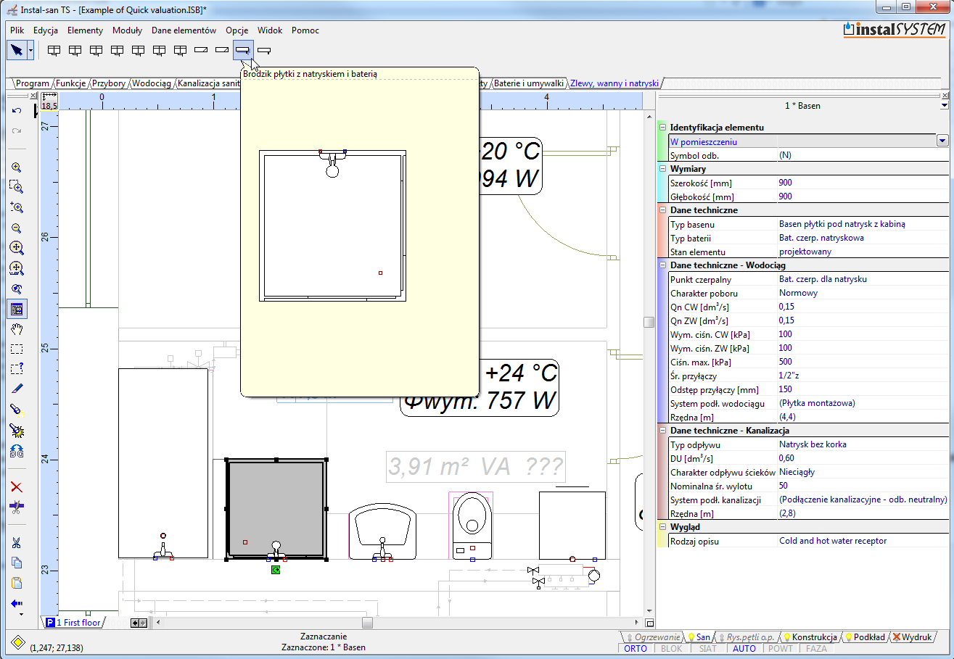Click the flashlight find icon
This screenshot has width=954, height=659.
coord(17,410)
